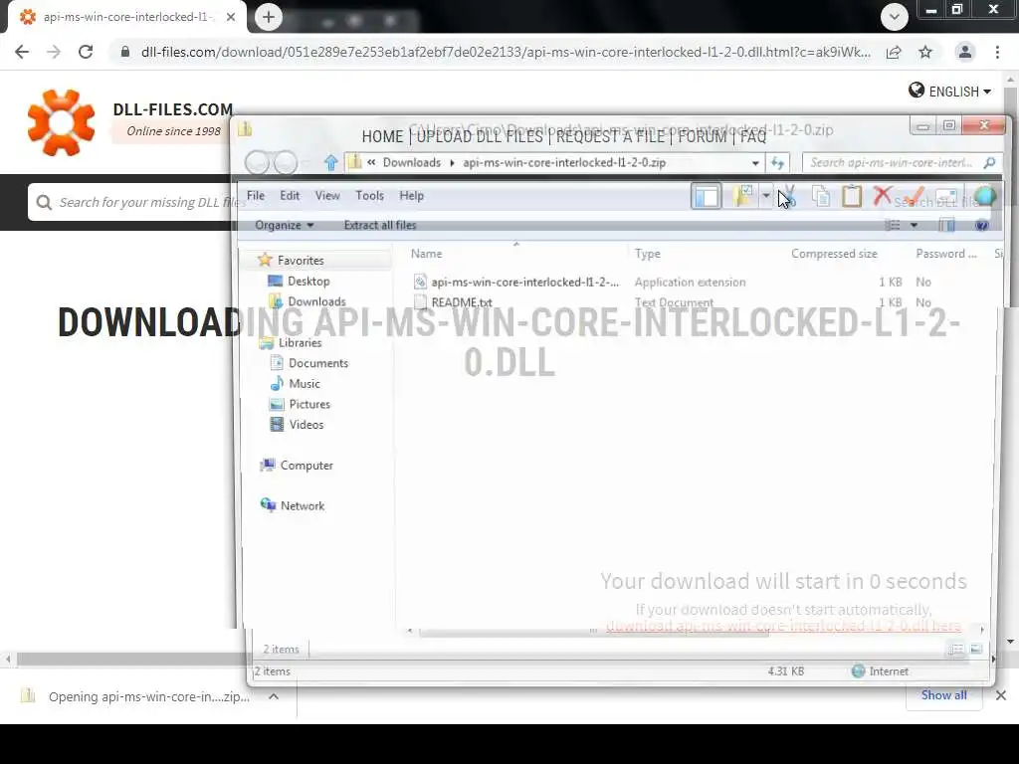The height and width of the screenshot is (764, 1019).
Task: Open the view options dropdown arrow
Action: click(x=914, y=226)
